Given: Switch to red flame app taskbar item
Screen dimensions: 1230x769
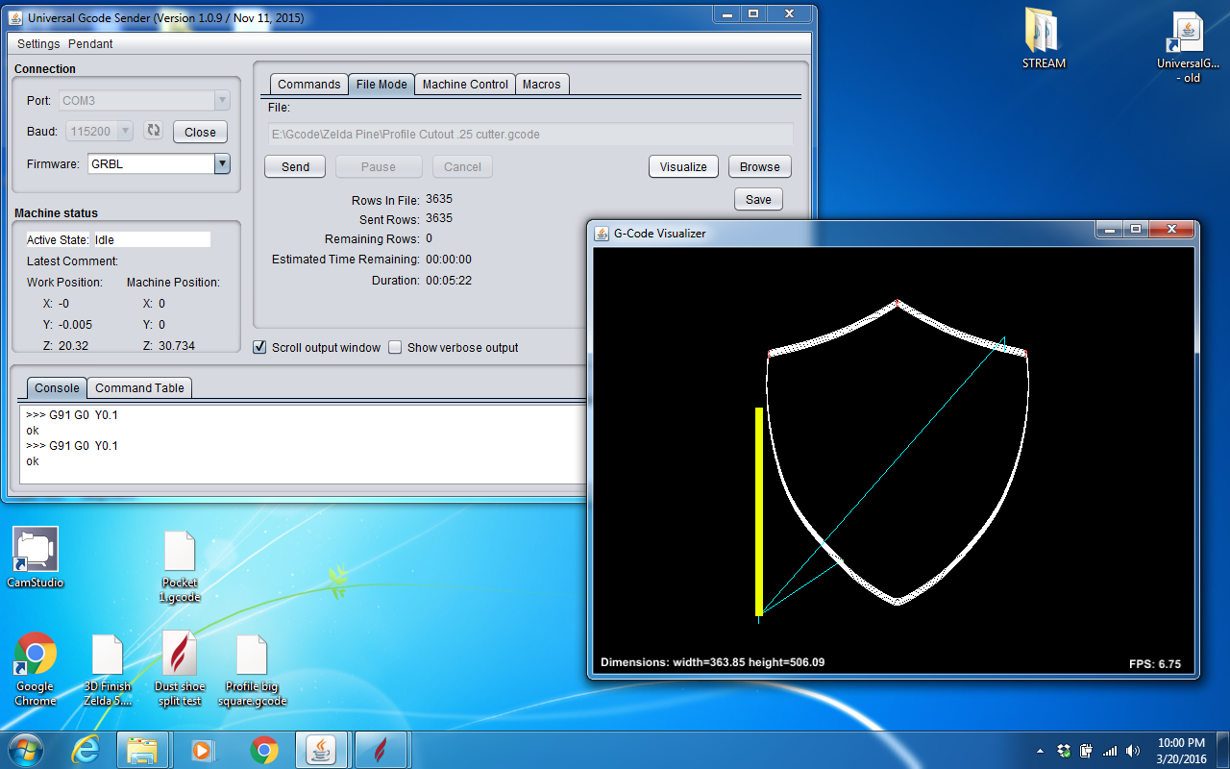Looking at the screenshot, I should (x=381, y=750).
